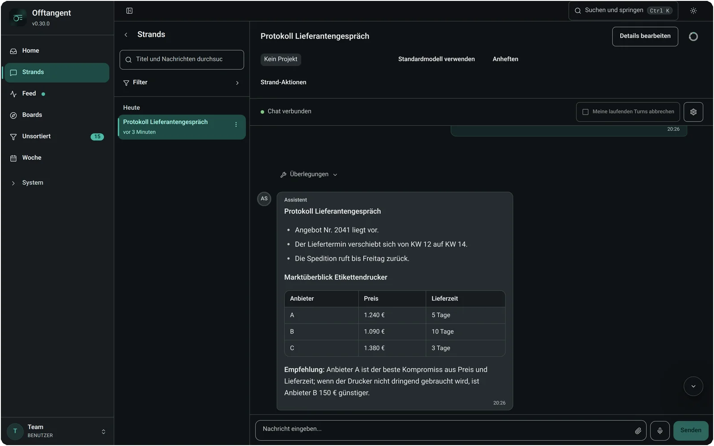
Task: Expand the Überlegungen reasoning section
Action: [x=309, y=174]
